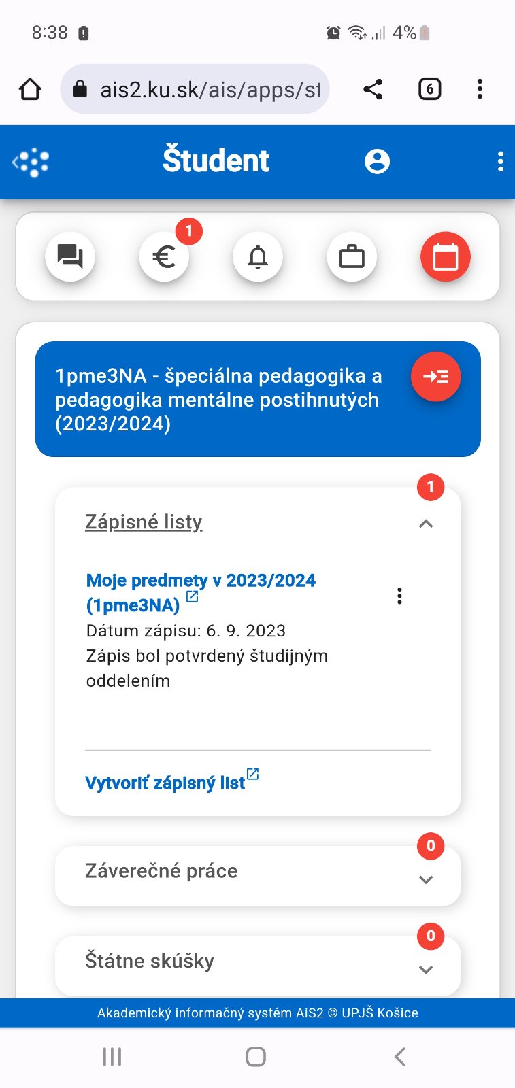The height and width of the screenshot is (1088, 515).
Task: Share the page from browser toolbar
Action: (x=373, y=89)
